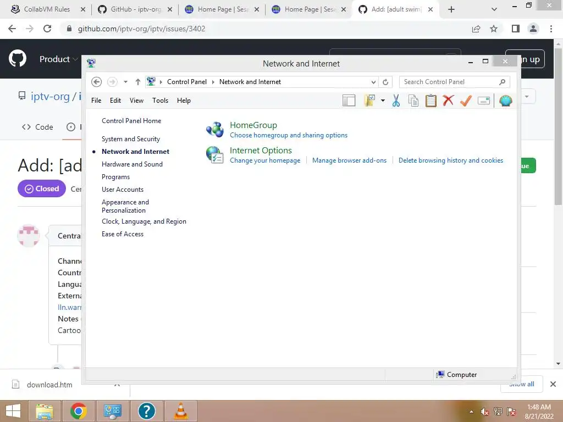Open the Edit menu
This screenshot has height=422, width=563.
115,101
